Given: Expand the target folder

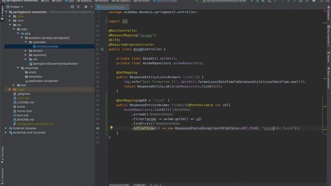Looking at the screenshot, I should tap(10, 89).
